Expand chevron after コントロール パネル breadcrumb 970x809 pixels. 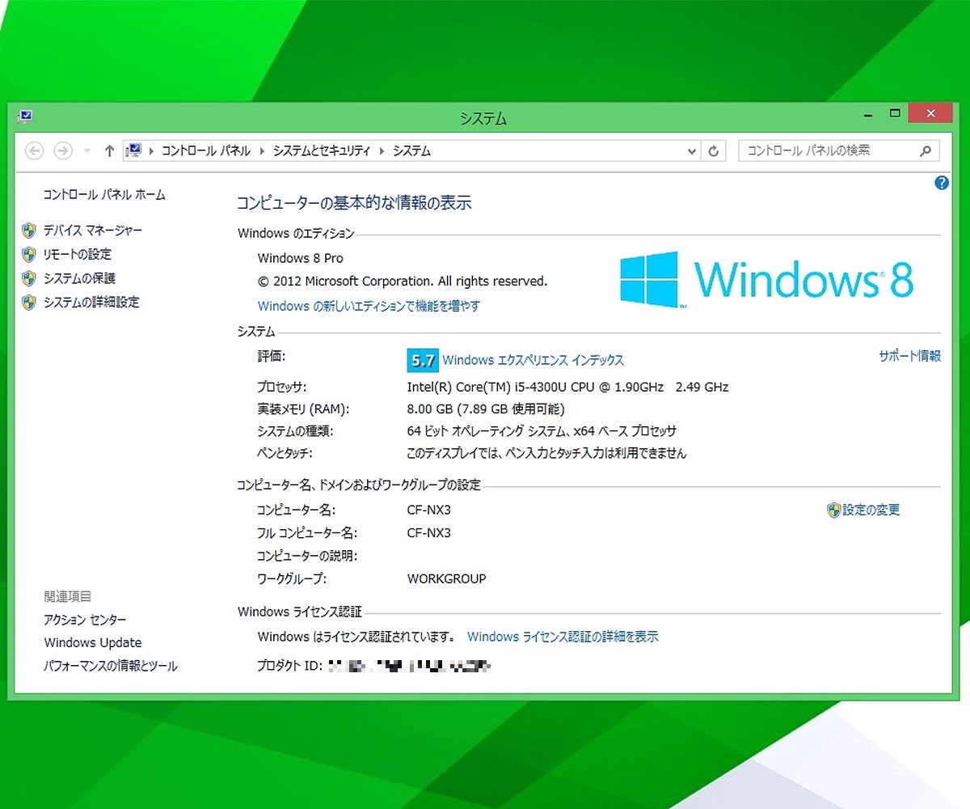point(262,151)
